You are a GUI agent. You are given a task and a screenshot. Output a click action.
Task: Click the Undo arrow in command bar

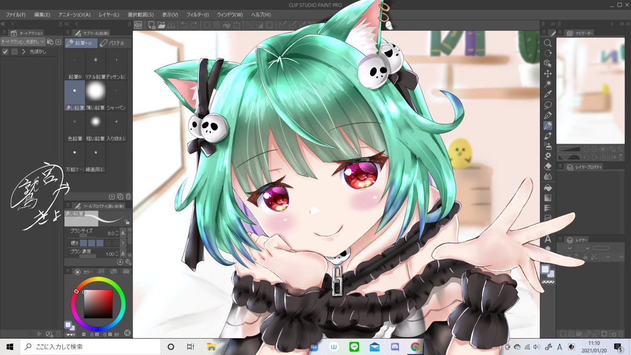click(x=184, y=25)
